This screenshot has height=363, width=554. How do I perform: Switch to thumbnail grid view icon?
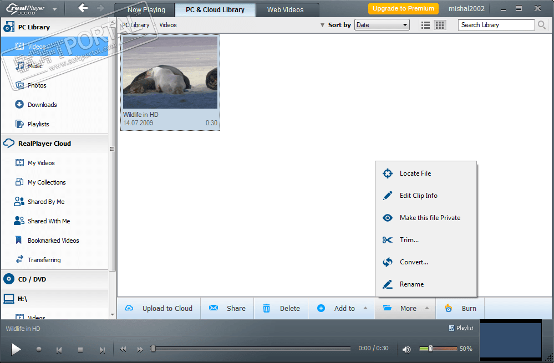pyautogui.click(x=440, y=25)
